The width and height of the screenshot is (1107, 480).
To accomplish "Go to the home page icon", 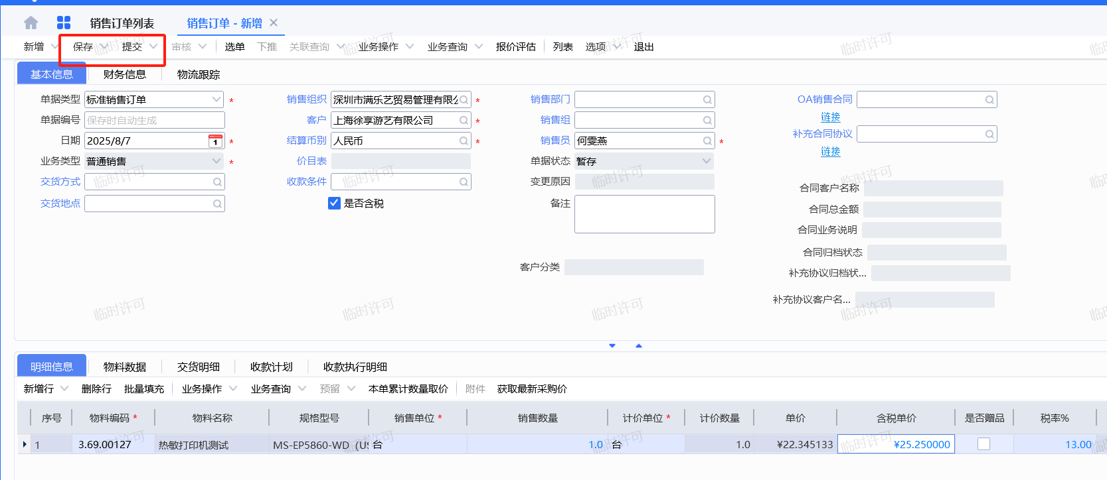I will click(31, 23).
